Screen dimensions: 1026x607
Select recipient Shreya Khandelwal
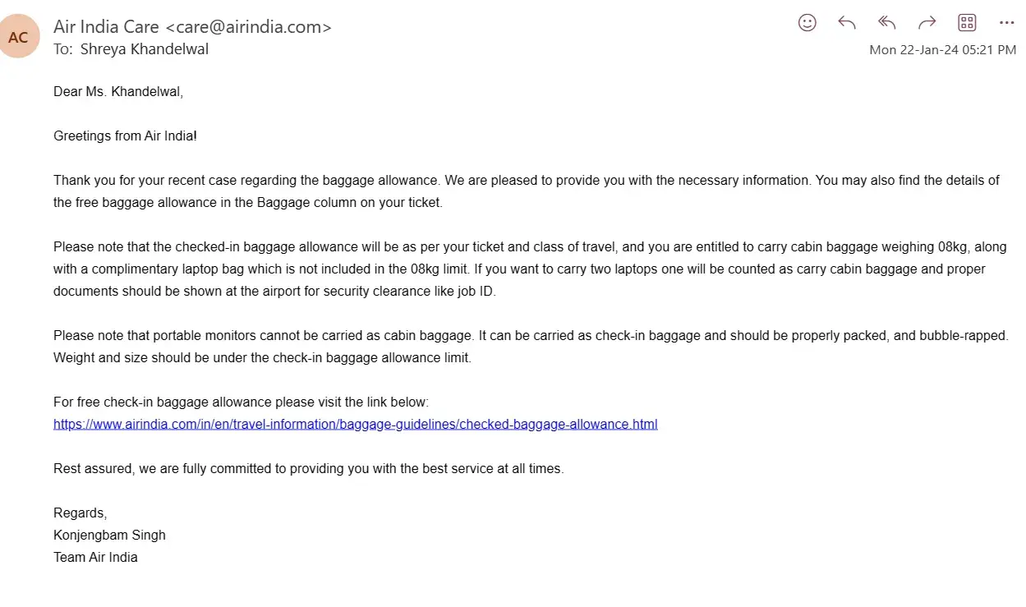pyautogui.click(x=145, y=49)
